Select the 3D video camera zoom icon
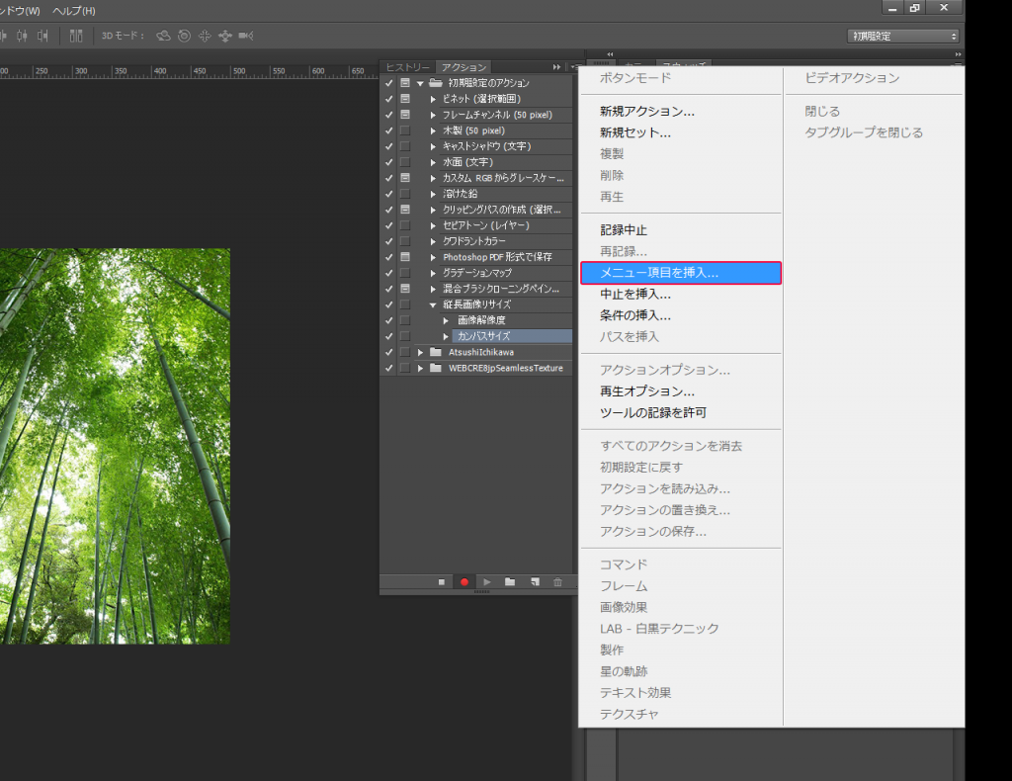 [x=246, y=36]
